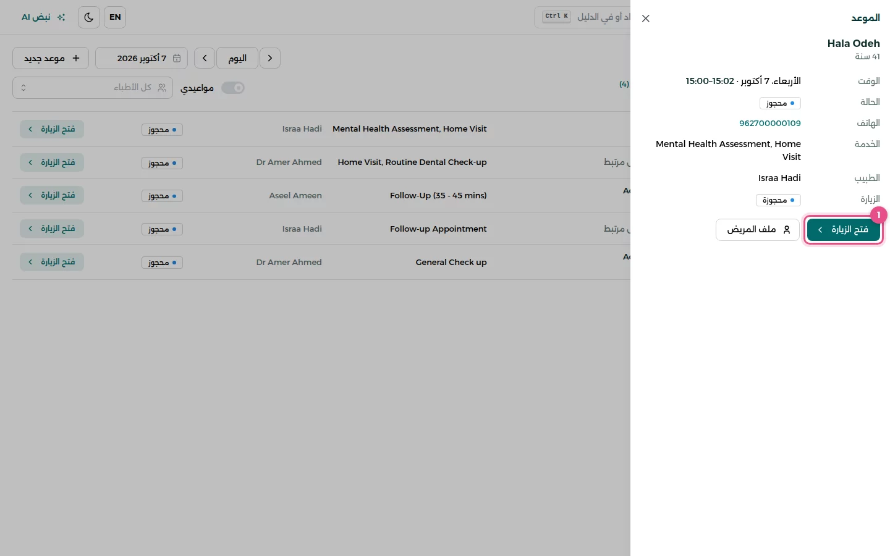This screenshot has height=556, width=890.
Task: Open date picker showing 7 أكتوبر 2026
Action: [x=142, y=58]
